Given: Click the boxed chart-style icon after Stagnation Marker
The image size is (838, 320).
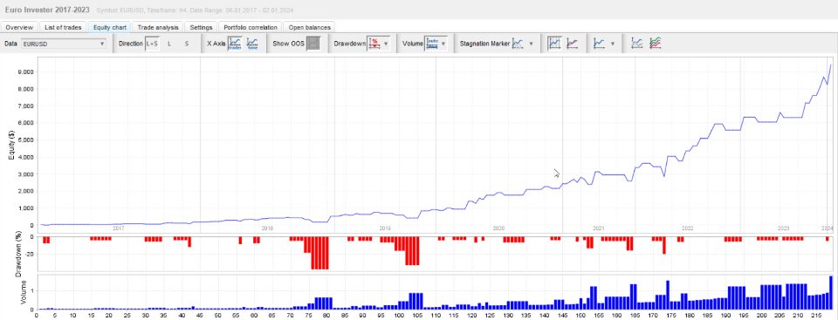Looking at the screenshot, I should 555,44.
